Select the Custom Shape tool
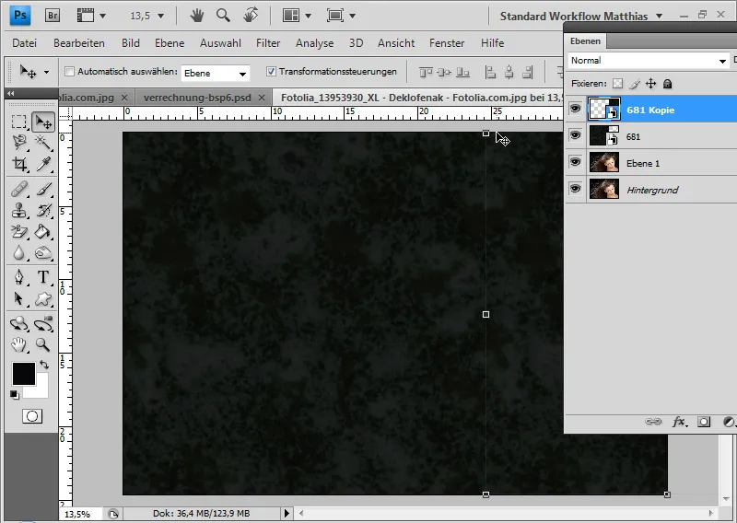737x523 pixels. click(43, 299)
